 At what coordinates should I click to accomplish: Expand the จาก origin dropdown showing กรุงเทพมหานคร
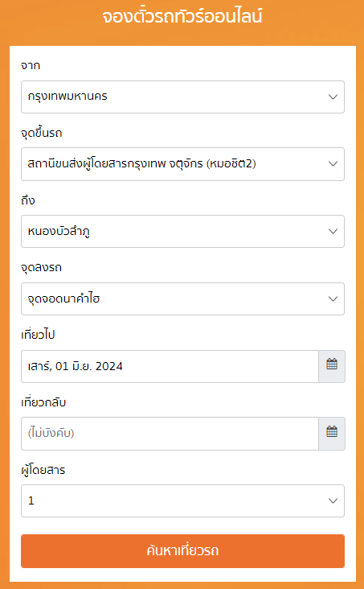tap(182, 97)
